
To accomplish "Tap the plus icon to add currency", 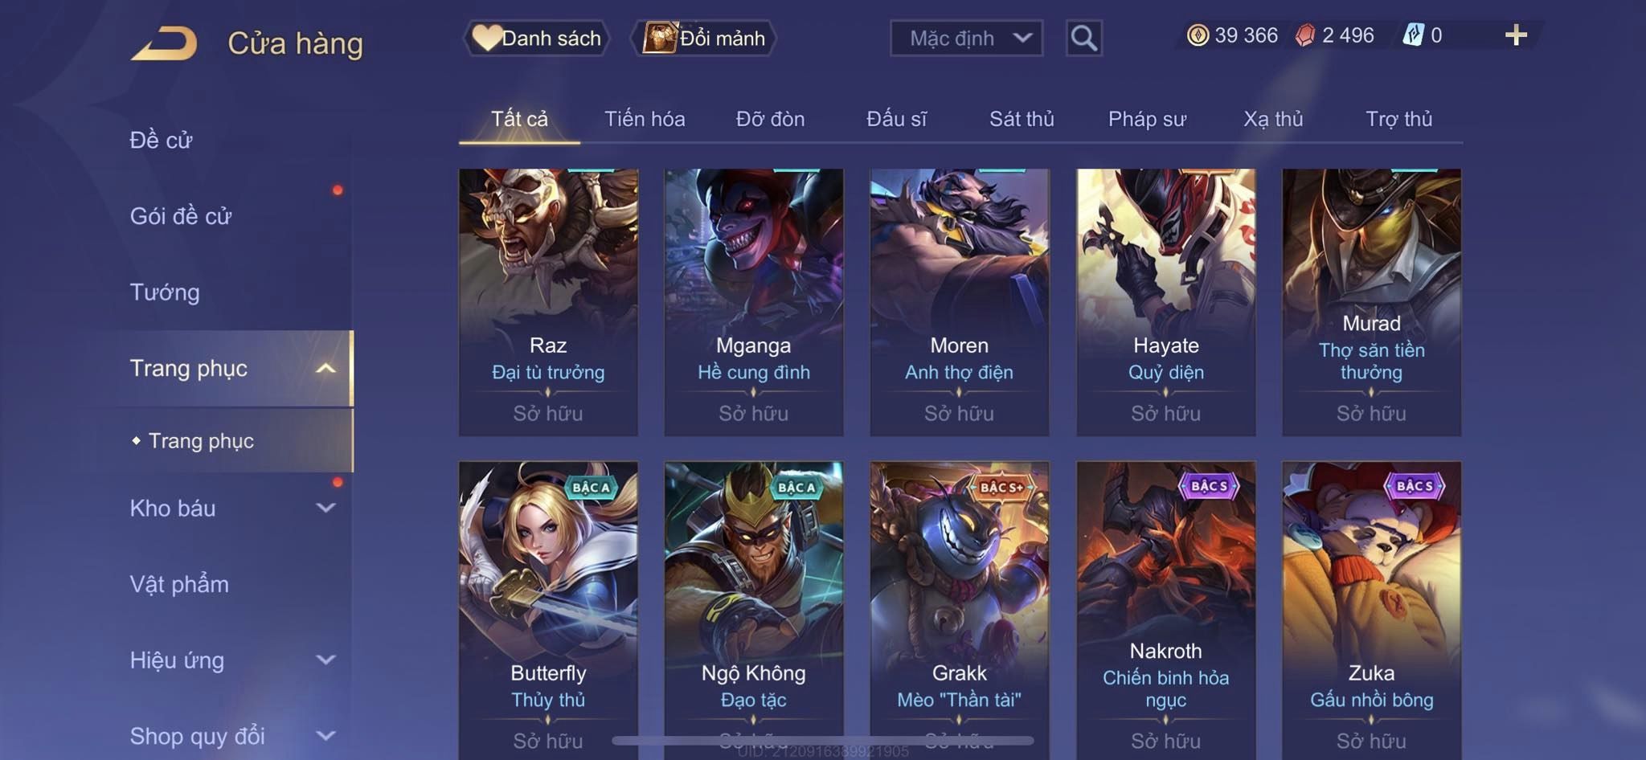I will tap(1516, 35).
